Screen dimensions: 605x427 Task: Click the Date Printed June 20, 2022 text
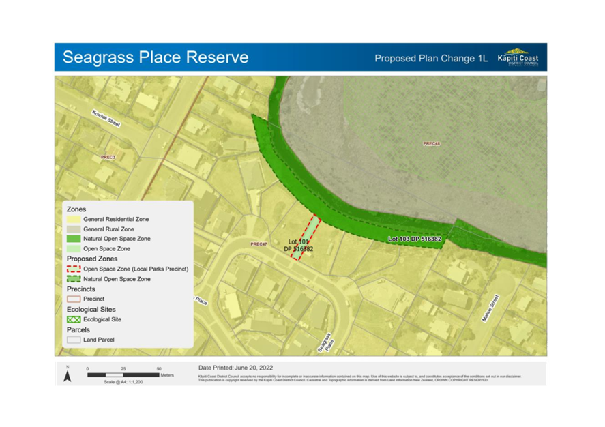[236, 368]
